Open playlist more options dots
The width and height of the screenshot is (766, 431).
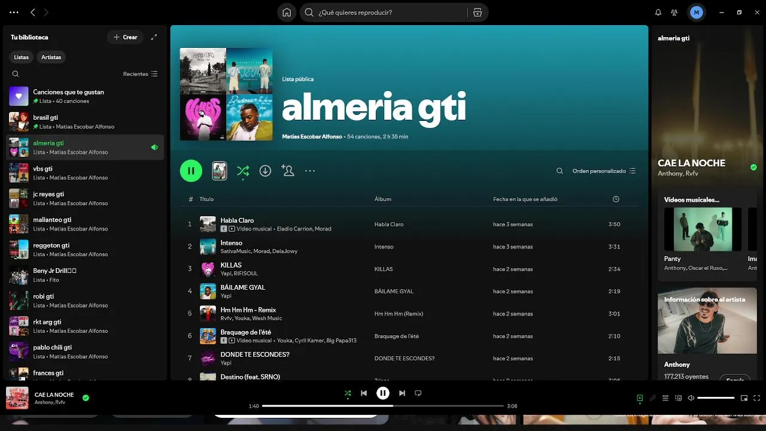(310, 171)
